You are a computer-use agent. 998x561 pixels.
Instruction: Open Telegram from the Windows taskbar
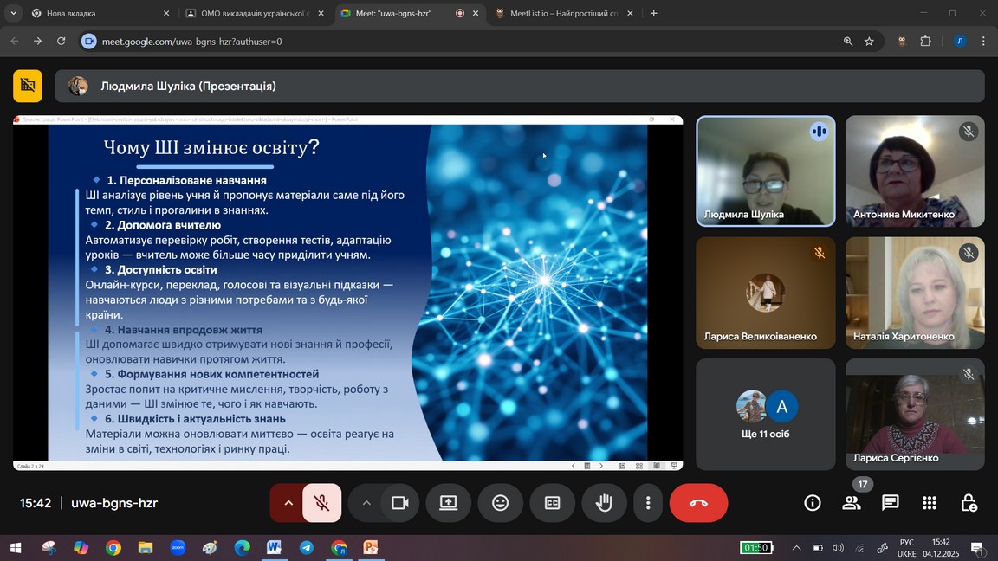point(307,548)
